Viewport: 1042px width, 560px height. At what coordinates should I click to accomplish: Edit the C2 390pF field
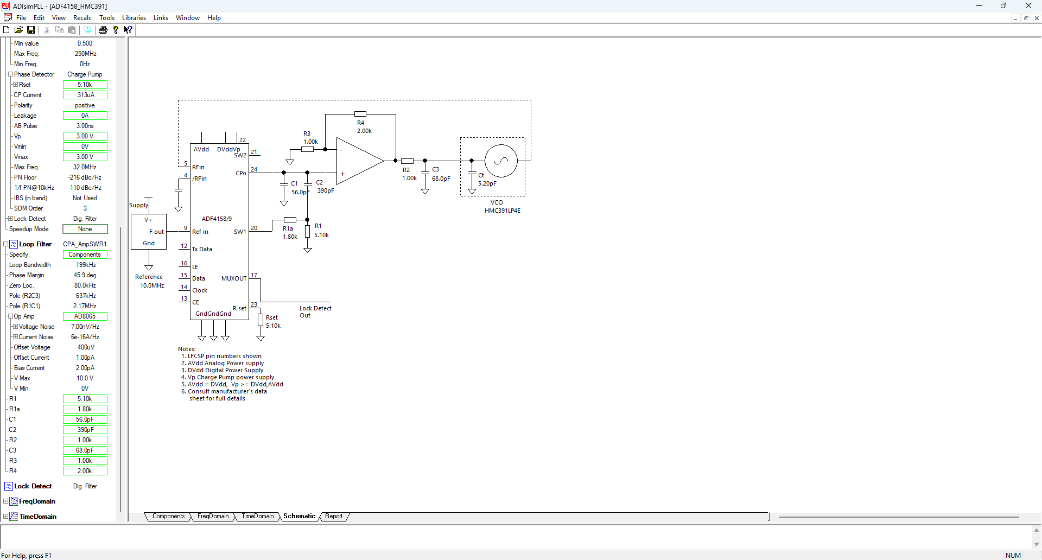pyautogui.click(x=85, y=430)
